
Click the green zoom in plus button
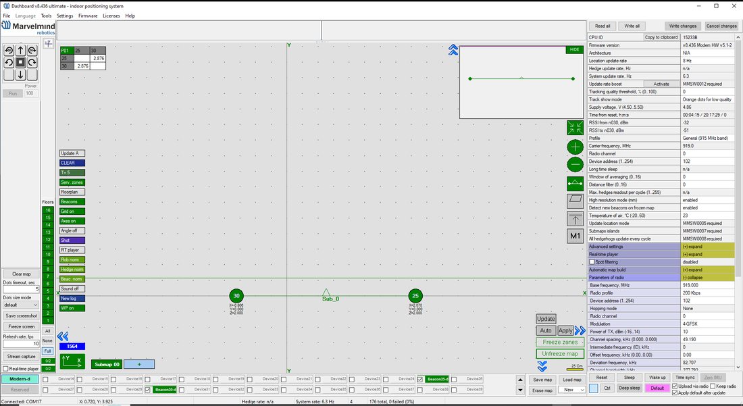pos(575,147)
